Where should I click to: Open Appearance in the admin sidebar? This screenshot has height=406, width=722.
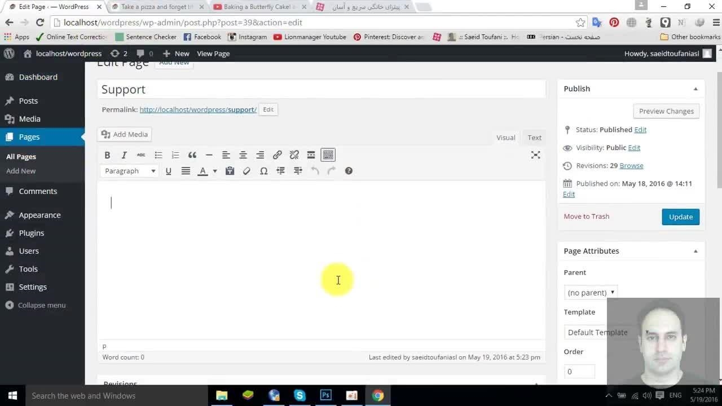pyautogui.click(x=39, y=215)
